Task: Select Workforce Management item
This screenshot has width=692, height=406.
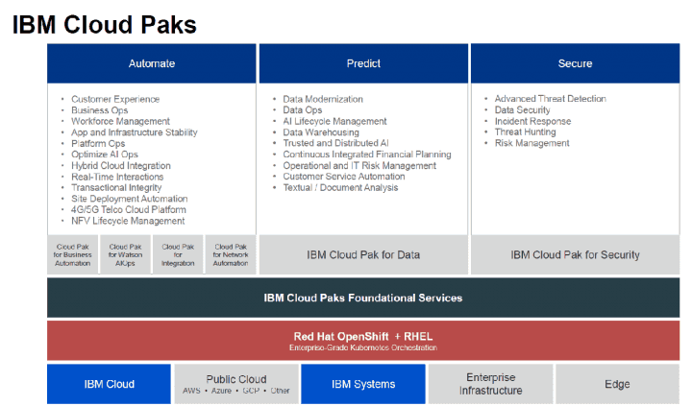Action: click(x=120, y=121)
